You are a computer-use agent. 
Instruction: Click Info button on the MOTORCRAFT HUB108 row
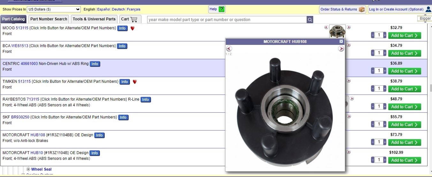click(x=100, y=135)
